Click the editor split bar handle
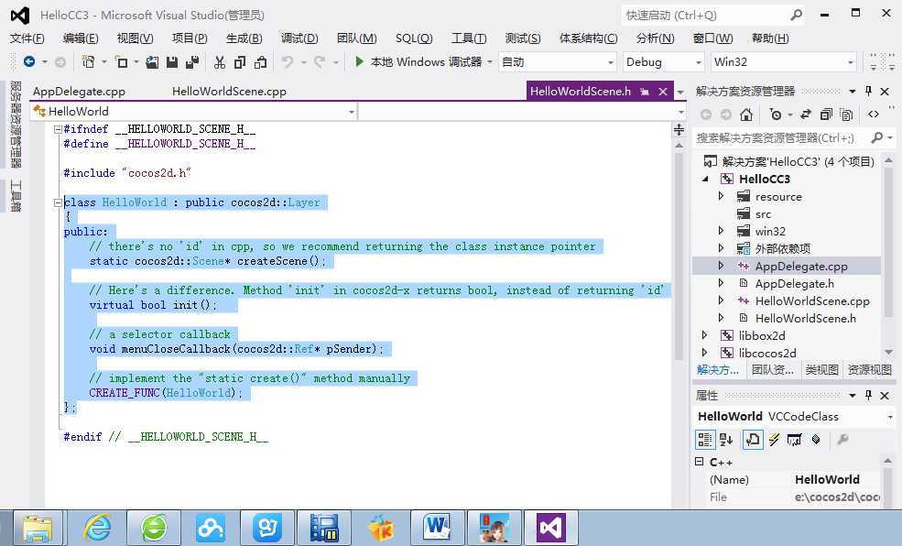 pos(679,129)
